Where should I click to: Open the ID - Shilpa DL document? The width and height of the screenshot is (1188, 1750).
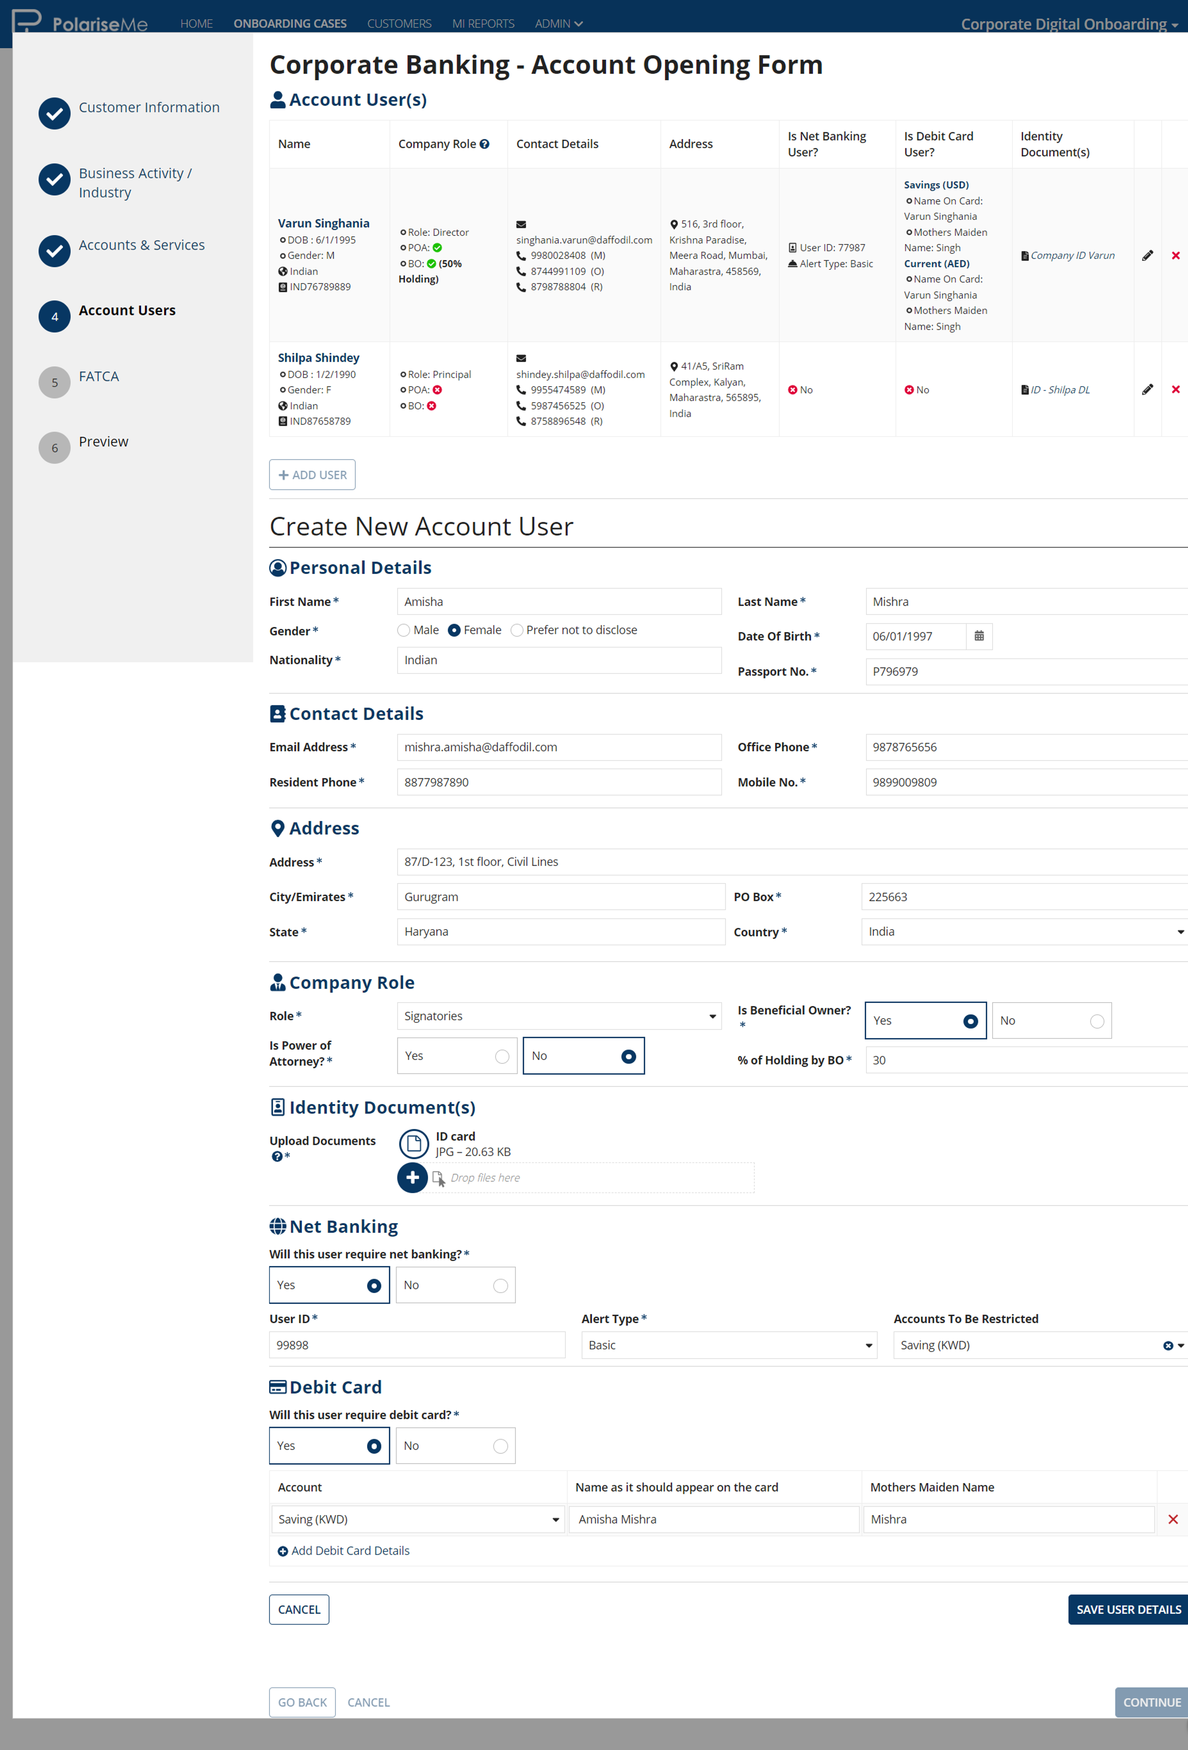1060,389
